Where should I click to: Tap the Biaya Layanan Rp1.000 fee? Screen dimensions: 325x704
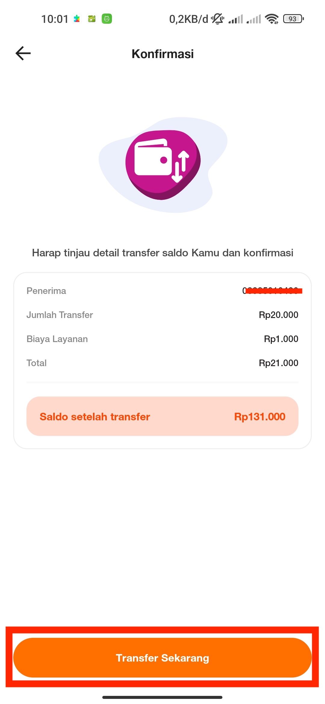point(281,339)
